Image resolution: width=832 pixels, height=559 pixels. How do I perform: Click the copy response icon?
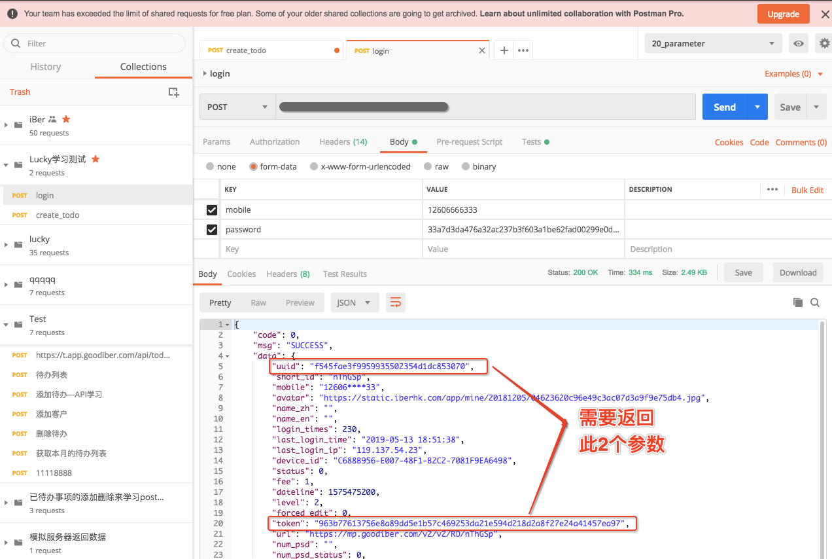pyautogui.click(x=797, y=302)
